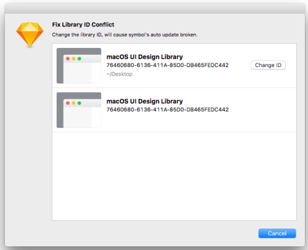Click the dialog's gray title bar
This screenshot has height=250, width=308.
pos(155,9)
